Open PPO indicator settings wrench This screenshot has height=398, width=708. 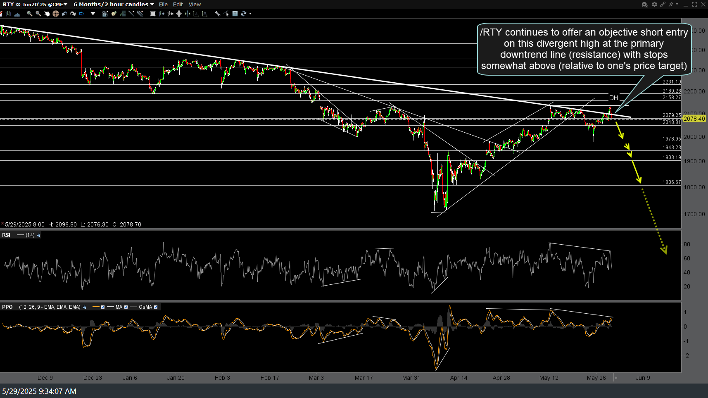(x=85, y=307)
